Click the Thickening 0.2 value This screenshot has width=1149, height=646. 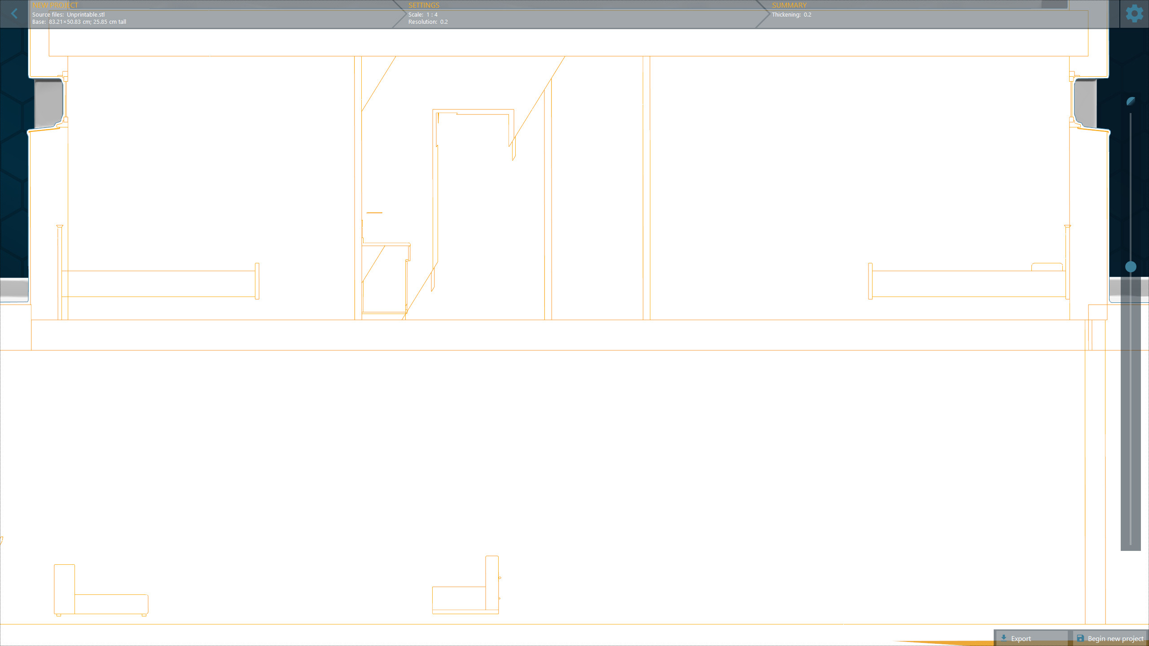coord(791,14)
